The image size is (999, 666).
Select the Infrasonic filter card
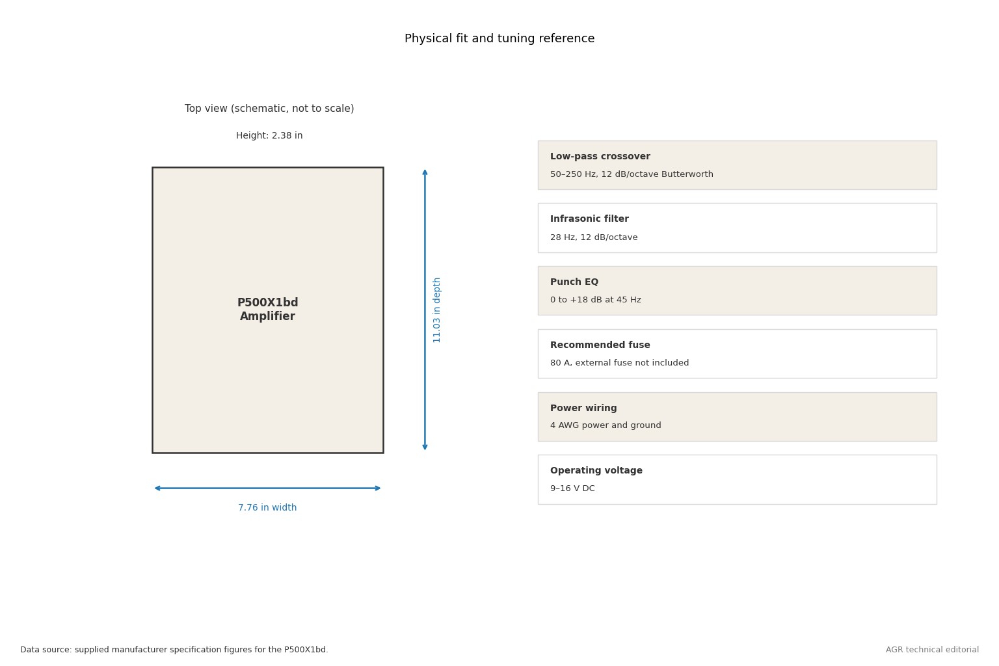pos(737,228)
